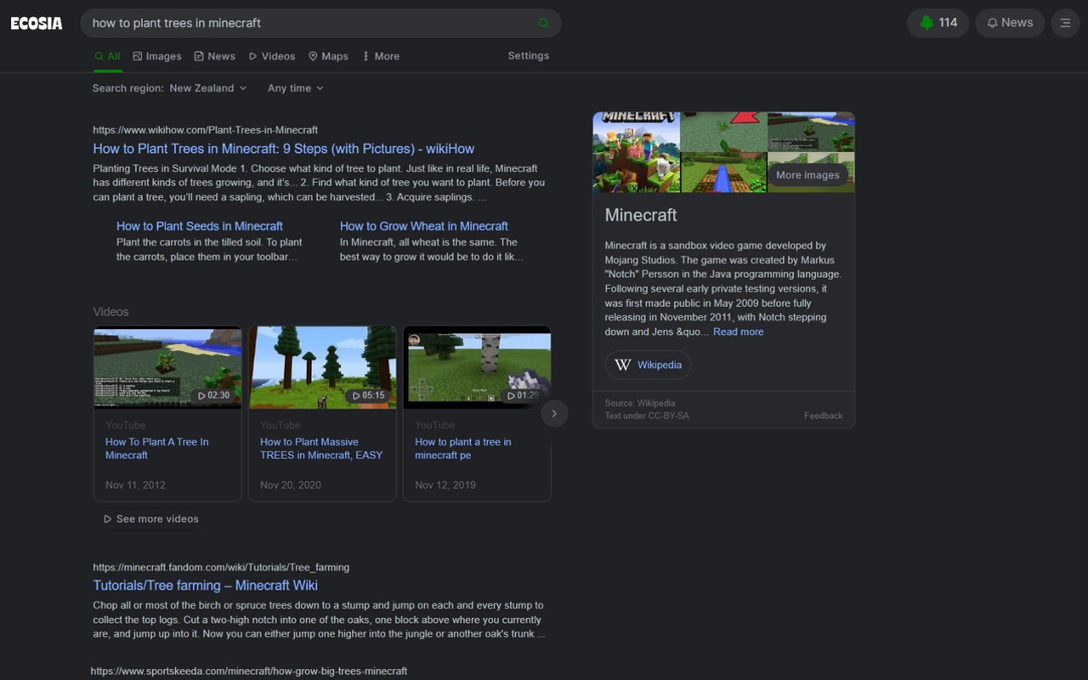The height and width of the screenshot is (680, 1088).
Task: Expand the Any time filter
Action: tap(296, 88)
